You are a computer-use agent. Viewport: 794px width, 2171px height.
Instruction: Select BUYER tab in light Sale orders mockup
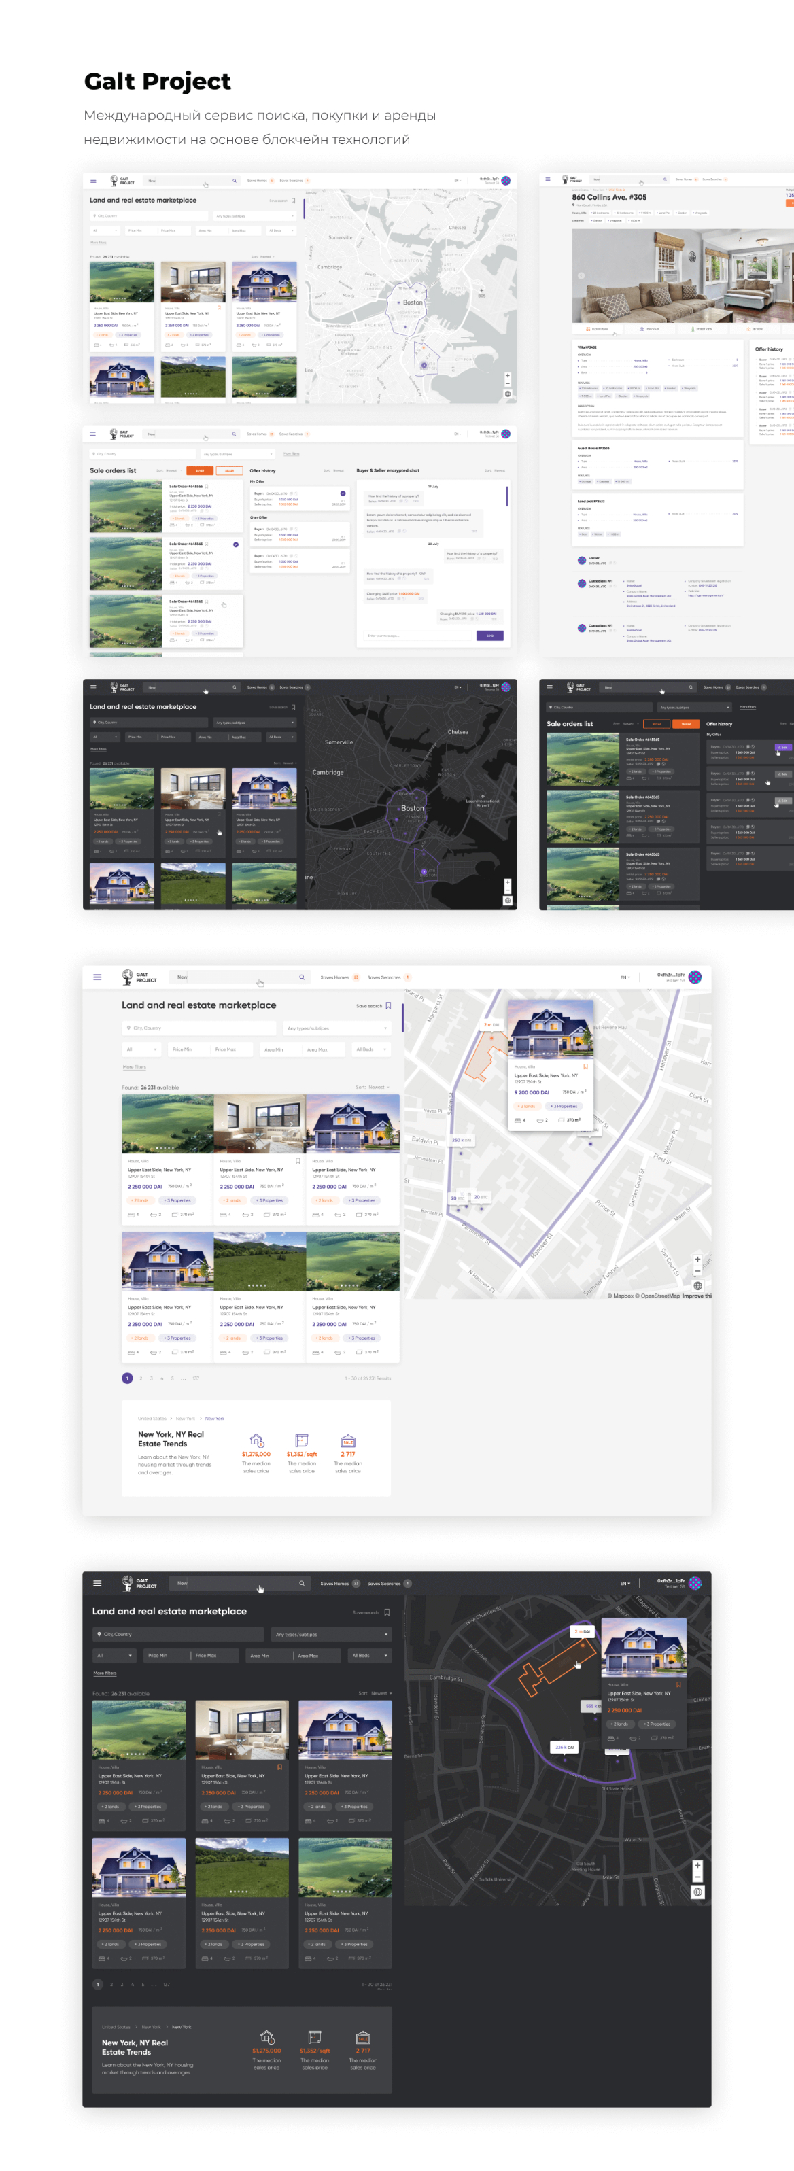[200, 470]
